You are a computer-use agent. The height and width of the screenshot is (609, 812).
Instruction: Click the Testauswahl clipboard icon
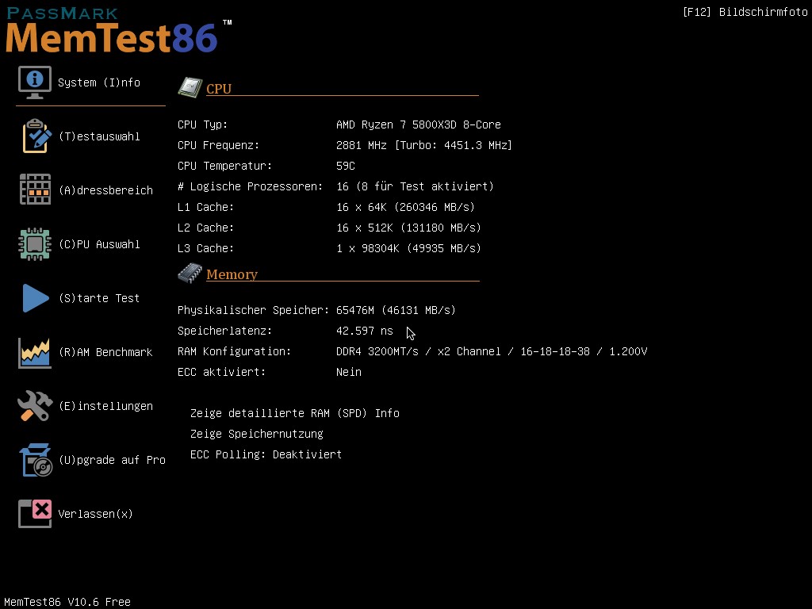(36, 136)
